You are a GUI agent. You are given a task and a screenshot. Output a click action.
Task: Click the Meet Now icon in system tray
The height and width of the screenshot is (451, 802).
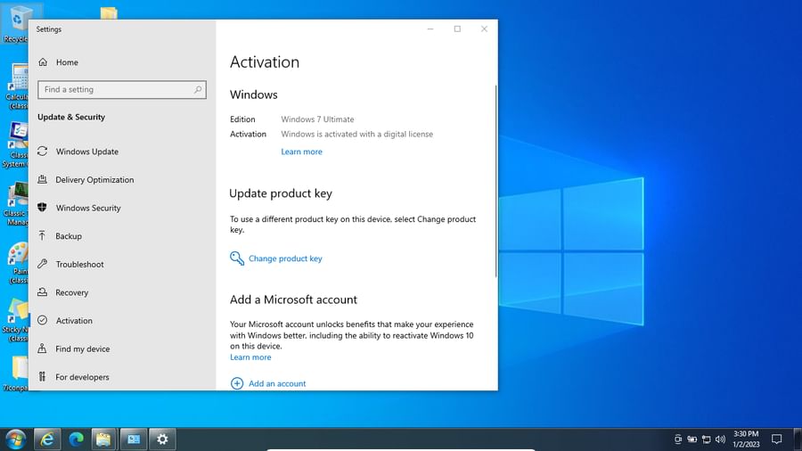678,439
